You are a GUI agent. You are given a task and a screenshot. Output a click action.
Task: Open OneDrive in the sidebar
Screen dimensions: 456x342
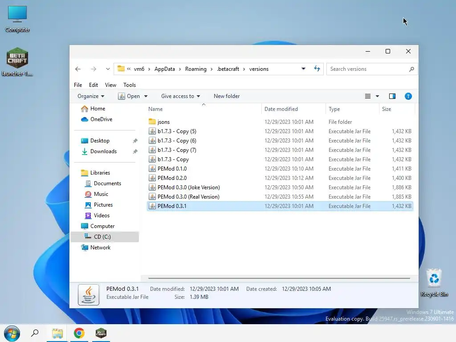point(97,119)
